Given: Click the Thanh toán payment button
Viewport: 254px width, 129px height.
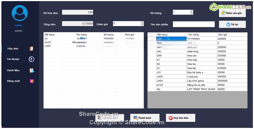Looking at the screenshot, I should (145, 118).
